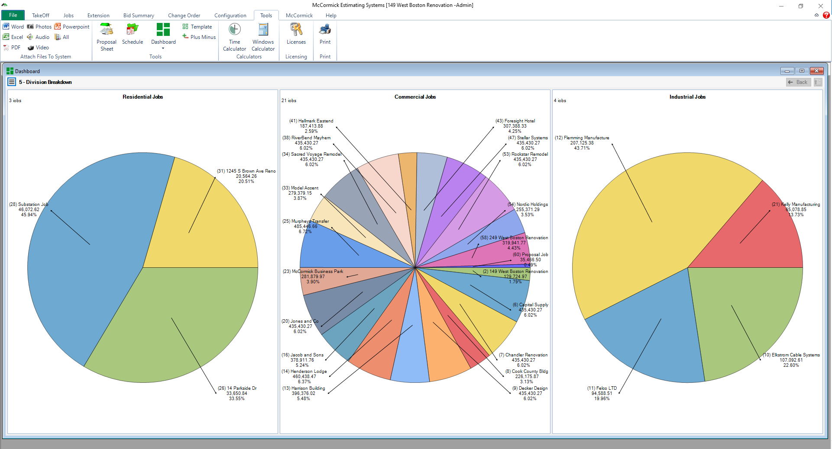Close the Dashboard inner window
The height and width of the screenshot is (449, 832).
816,71
